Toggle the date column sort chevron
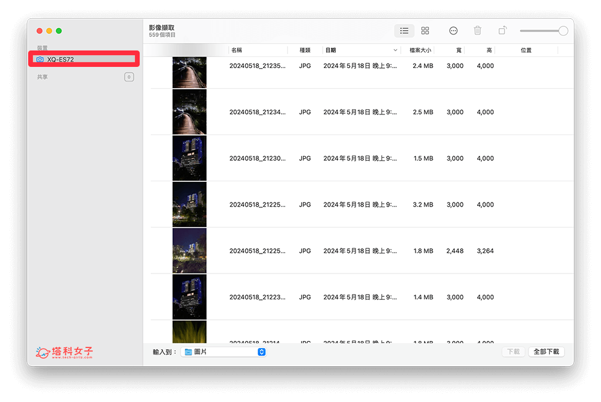The width and height of the screenshot is (601, 402). 395,50
